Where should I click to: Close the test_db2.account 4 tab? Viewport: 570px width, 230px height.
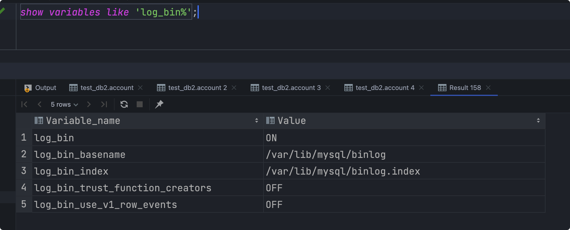point(421,88)
